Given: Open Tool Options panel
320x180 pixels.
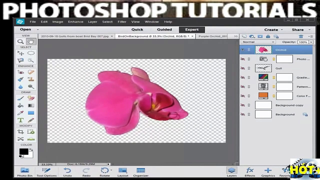Looking at the screenshot, I should [x=46, y=172].
